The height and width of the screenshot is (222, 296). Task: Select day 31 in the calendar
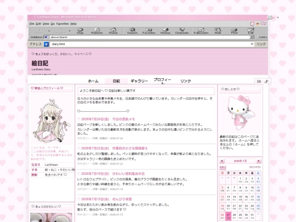click(x=252, y=216)
